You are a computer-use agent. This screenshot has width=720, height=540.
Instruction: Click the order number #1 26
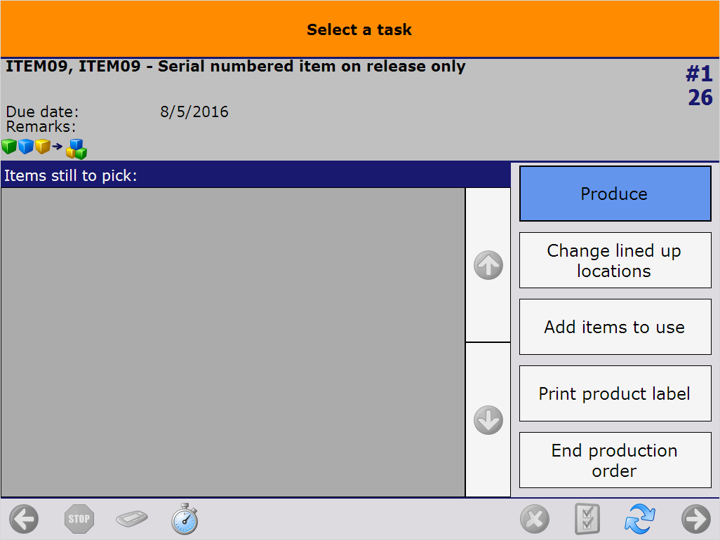tap(699, 86)
